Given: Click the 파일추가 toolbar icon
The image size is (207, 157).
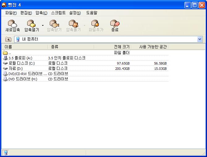Looking at the screenshot, I should tap(95, 23).
